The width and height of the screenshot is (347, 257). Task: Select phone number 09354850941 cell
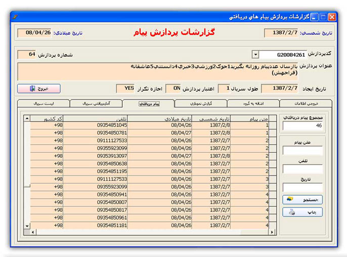click(96, 195)
